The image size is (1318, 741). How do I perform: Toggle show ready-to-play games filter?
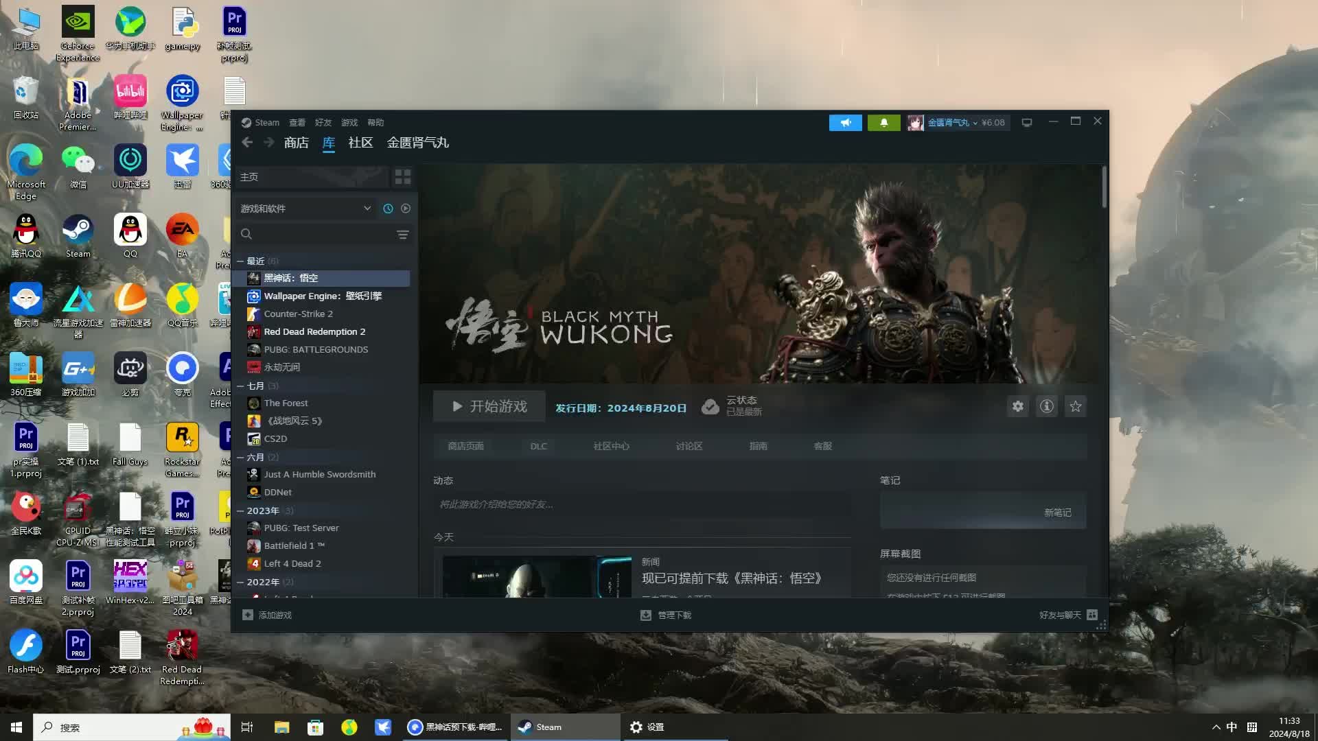[x=406, y=209]
